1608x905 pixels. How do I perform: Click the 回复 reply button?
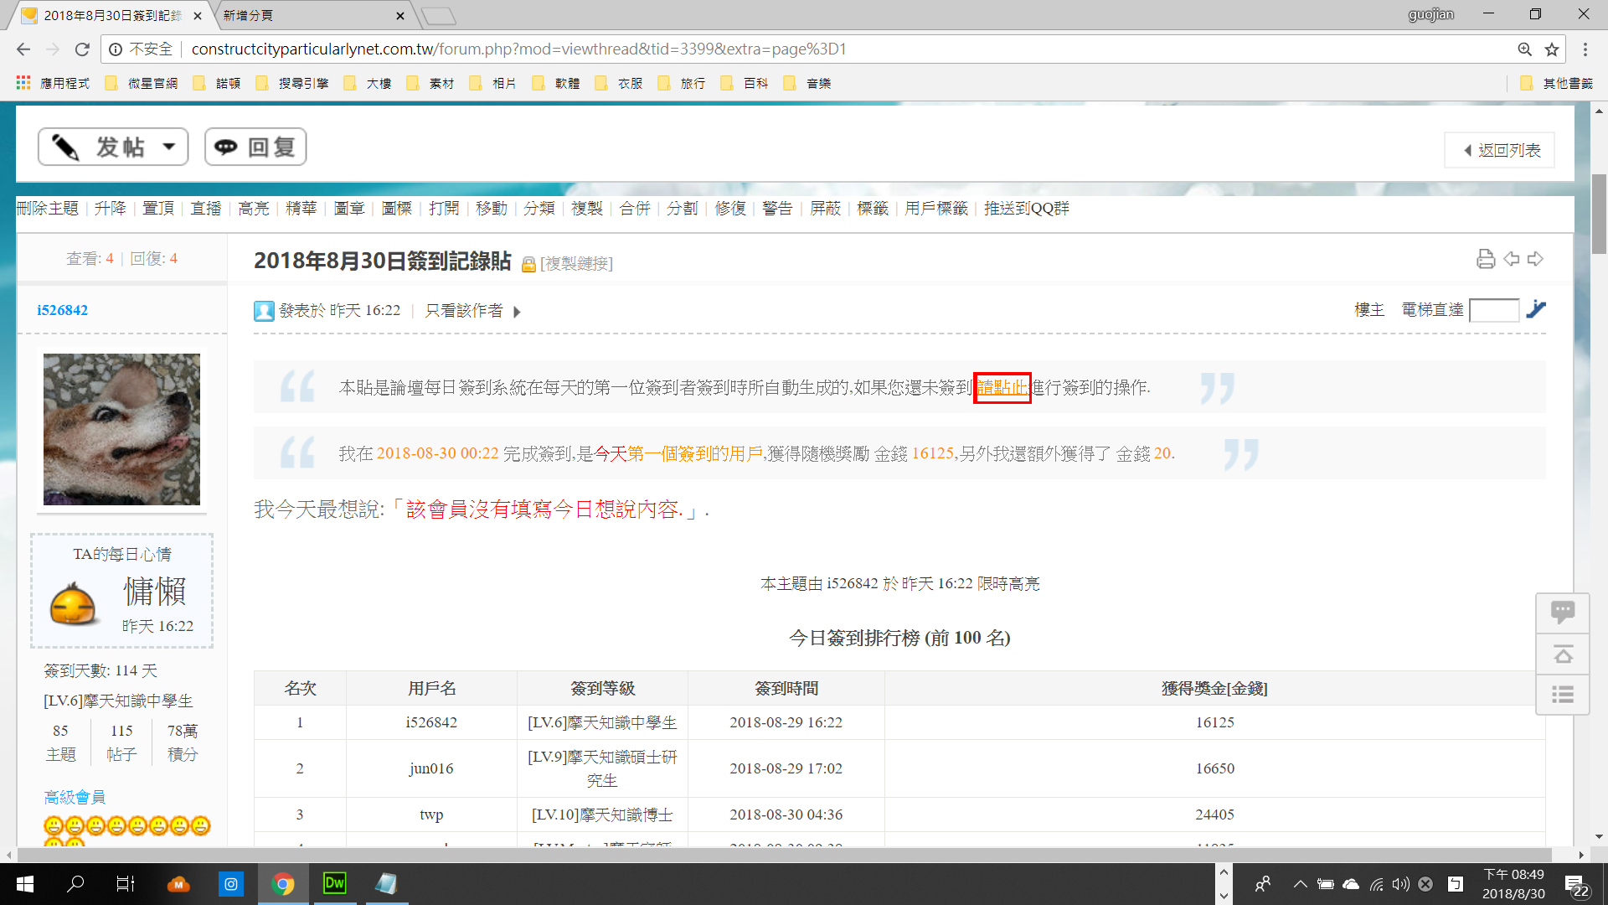click(x=255, y=147)
